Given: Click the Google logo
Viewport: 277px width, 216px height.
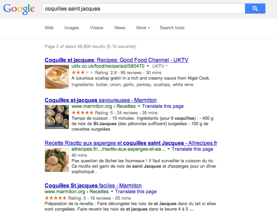Looking at the screenshot, I should pyautogui.click(x=19, y=9).
